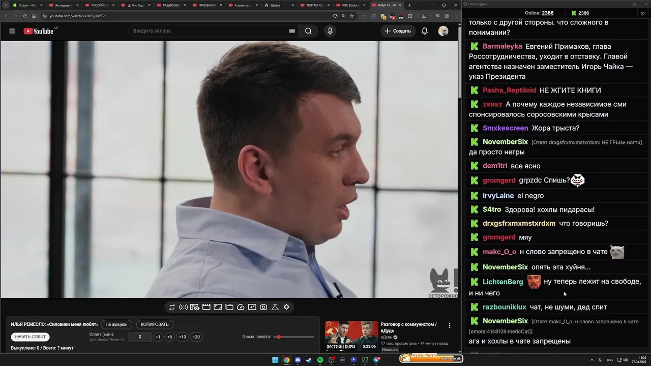Click the screen plus icon in toolbar
The width and height of the screenshot is (651, 366).
252,307
